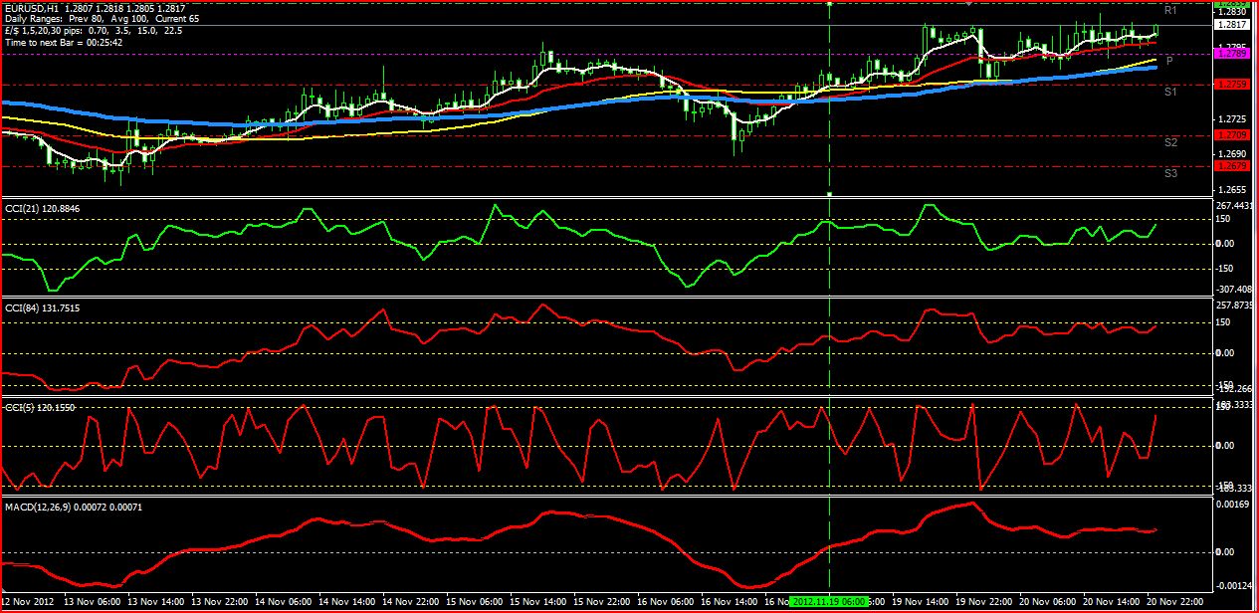Click the S3 support level label

[1170, 174]
